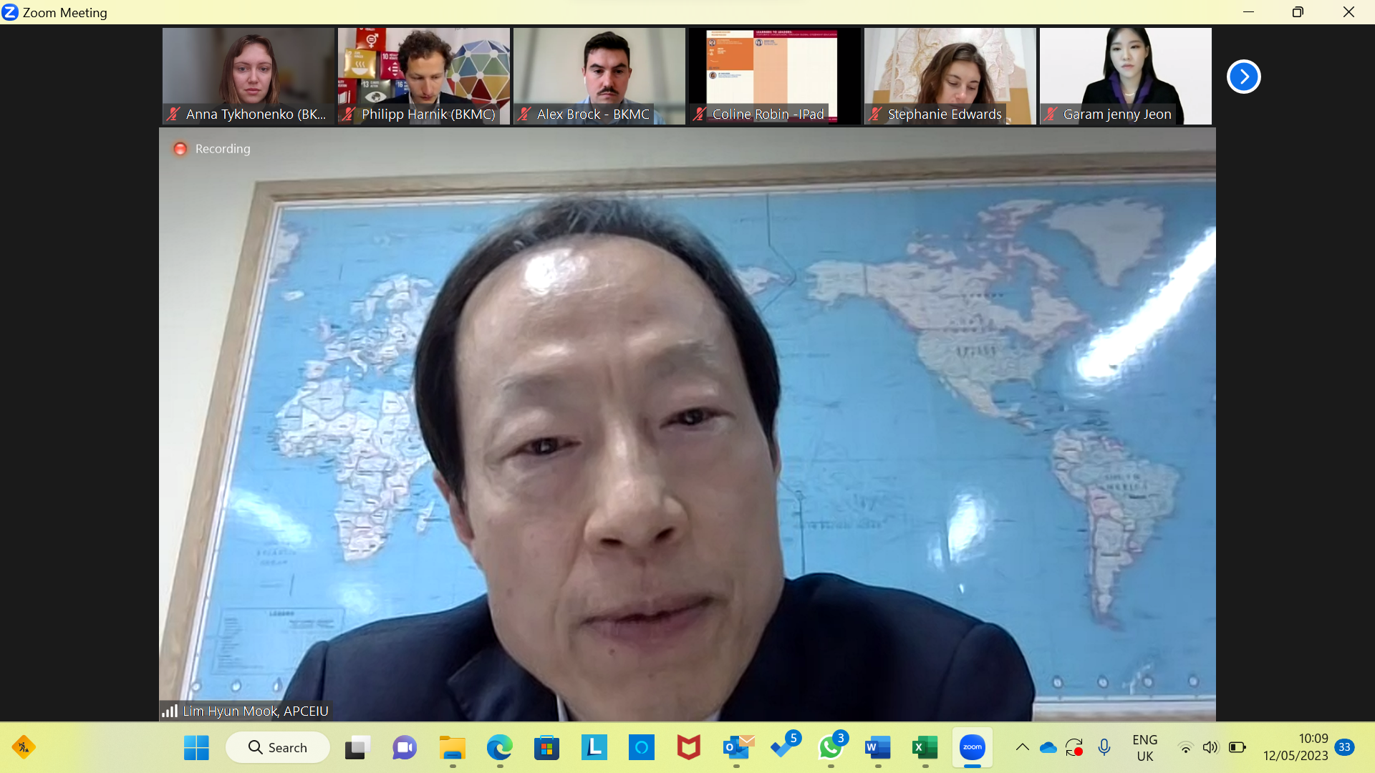Toggle the system tray microphone icon
This screenshot has height=773, width=1375.
tap(1104, 747)
